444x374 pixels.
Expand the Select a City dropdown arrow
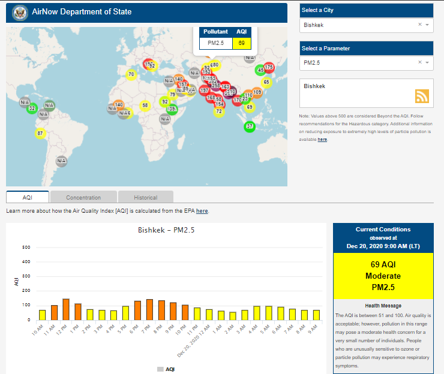coord(427,25)
